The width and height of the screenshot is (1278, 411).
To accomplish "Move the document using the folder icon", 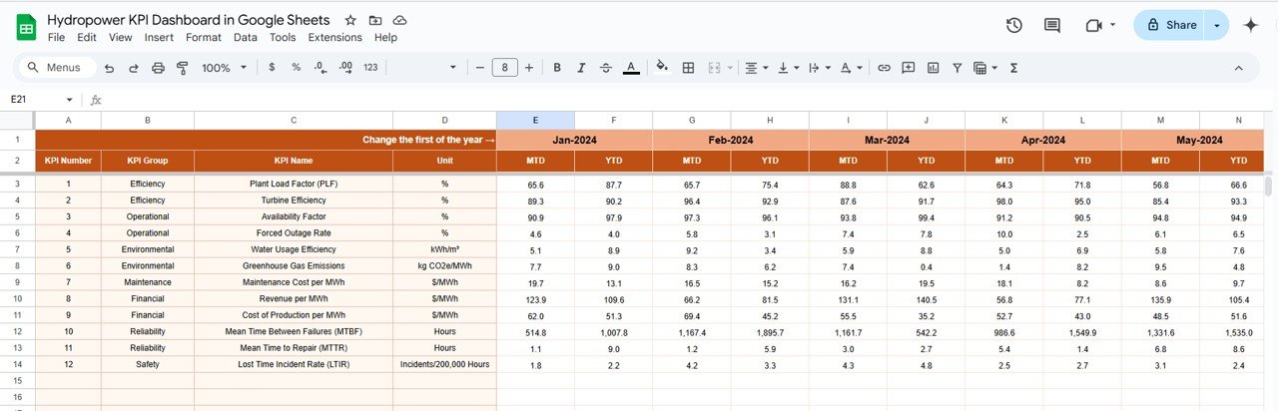I will tap(375, 20).
